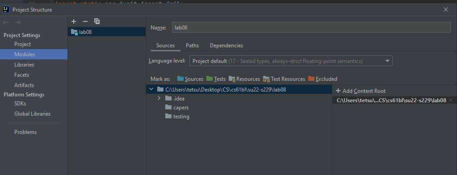Click the module Name input field
Image resolution: width=457 pixels, height=175 pixels.
(311, 27)
